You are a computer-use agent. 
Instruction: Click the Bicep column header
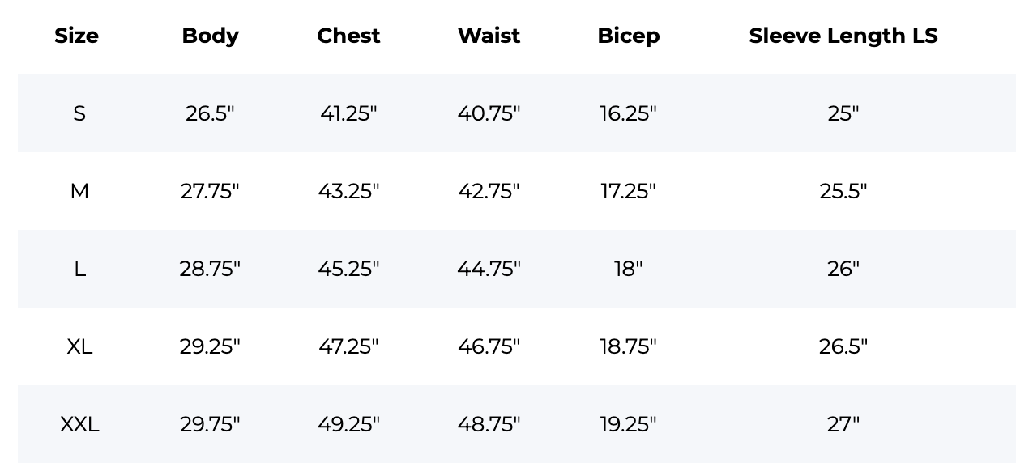pos(628,36)
